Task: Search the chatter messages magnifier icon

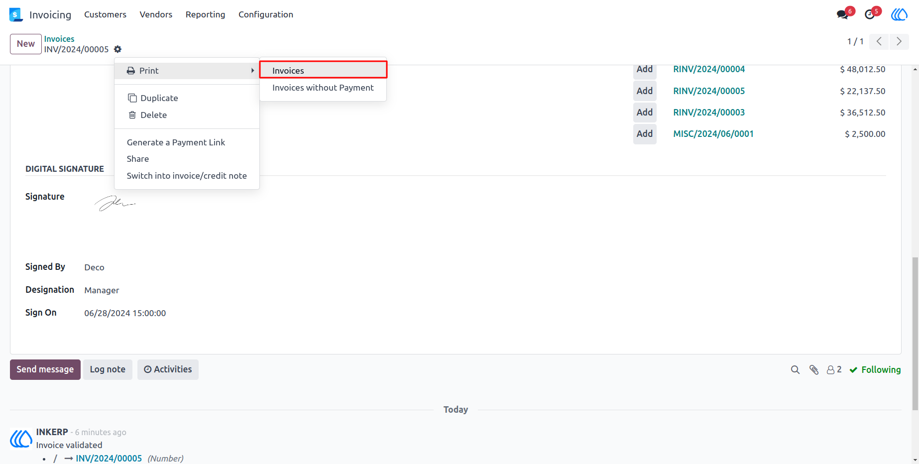Action: 795,369
